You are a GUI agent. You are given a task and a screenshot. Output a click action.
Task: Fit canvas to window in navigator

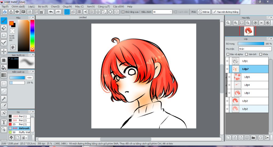[x=242, y=23]
